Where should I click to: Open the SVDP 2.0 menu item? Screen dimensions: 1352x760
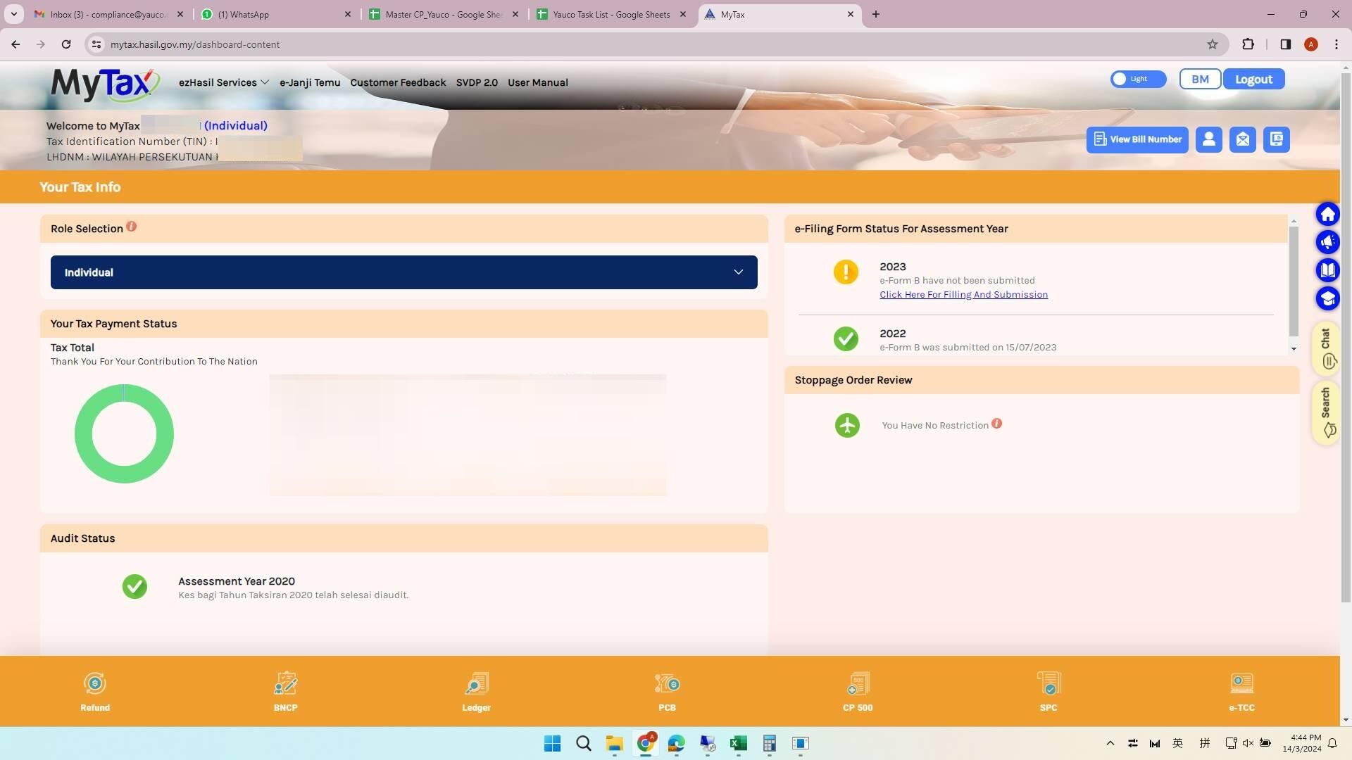click(x=477, y=82)
